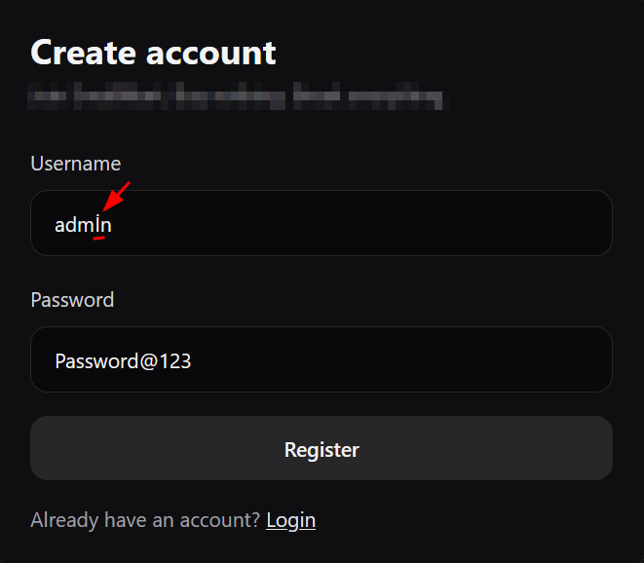This screenshot has width=644, height=563.
Task: Click the Username label text
Action: click(x=76, y=164)
